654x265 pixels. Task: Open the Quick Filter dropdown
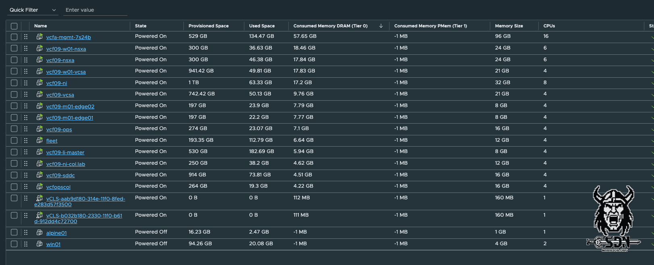[33, 10]
